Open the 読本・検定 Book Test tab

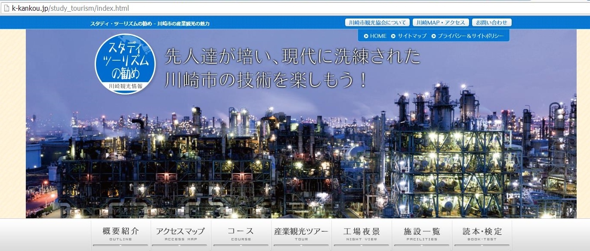482,234
